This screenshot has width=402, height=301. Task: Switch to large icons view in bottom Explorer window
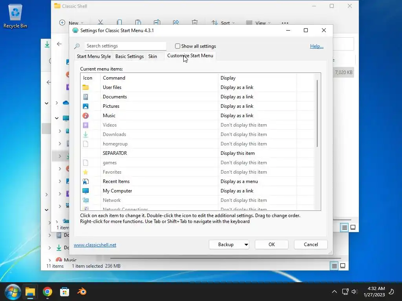point(343,266)
